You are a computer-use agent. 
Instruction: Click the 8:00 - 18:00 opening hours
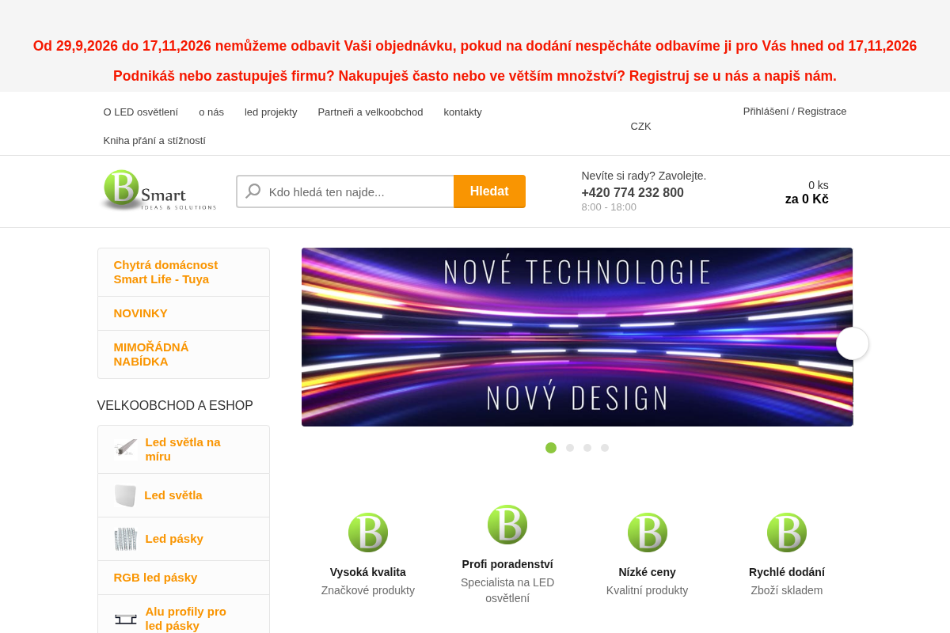(x=609, y=207)
